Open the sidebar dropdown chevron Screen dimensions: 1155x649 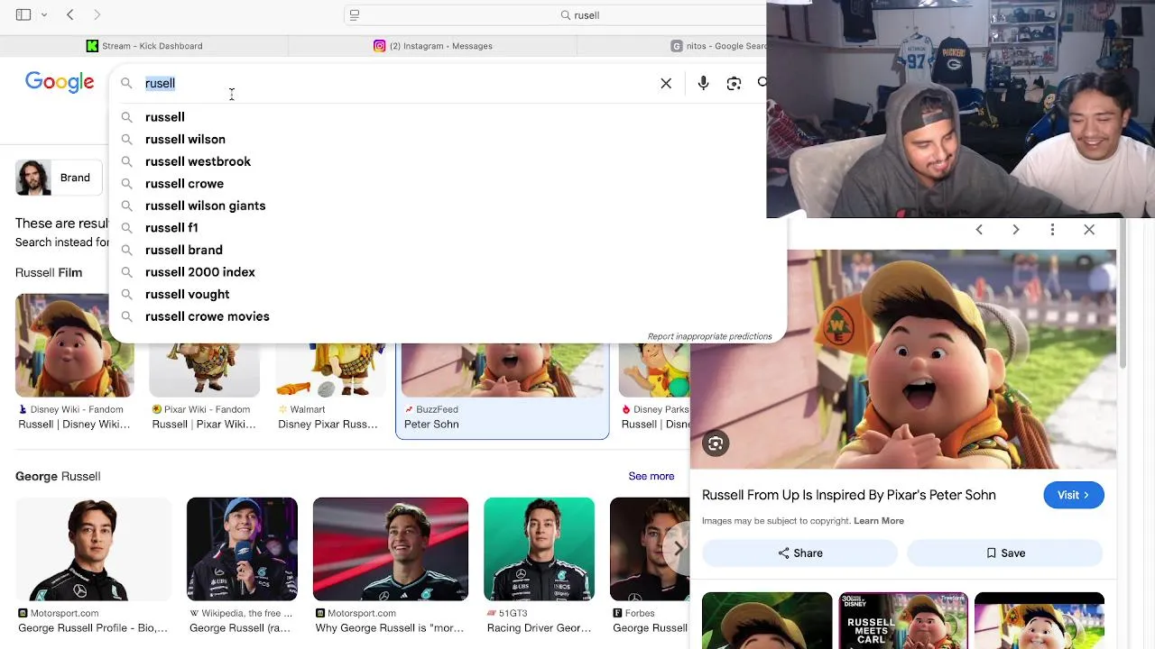[43, 15]
